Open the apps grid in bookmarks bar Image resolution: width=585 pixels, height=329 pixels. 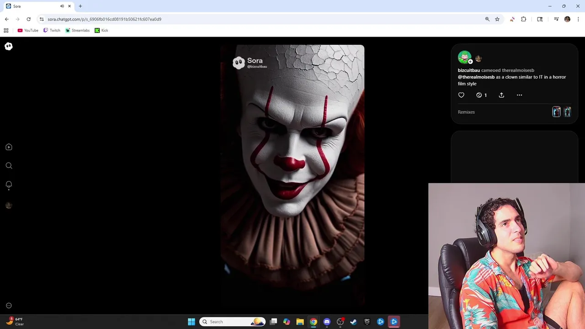6,31
